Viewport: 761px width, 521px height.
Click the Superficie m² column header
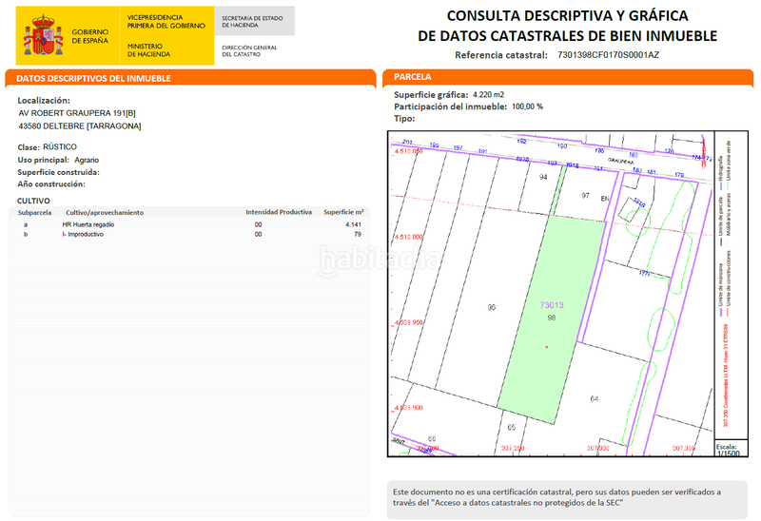343,212
